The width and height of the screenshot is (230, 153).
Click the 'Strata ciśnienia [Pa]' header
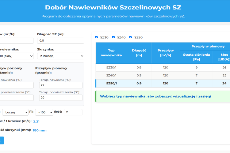tap(196, 57)
